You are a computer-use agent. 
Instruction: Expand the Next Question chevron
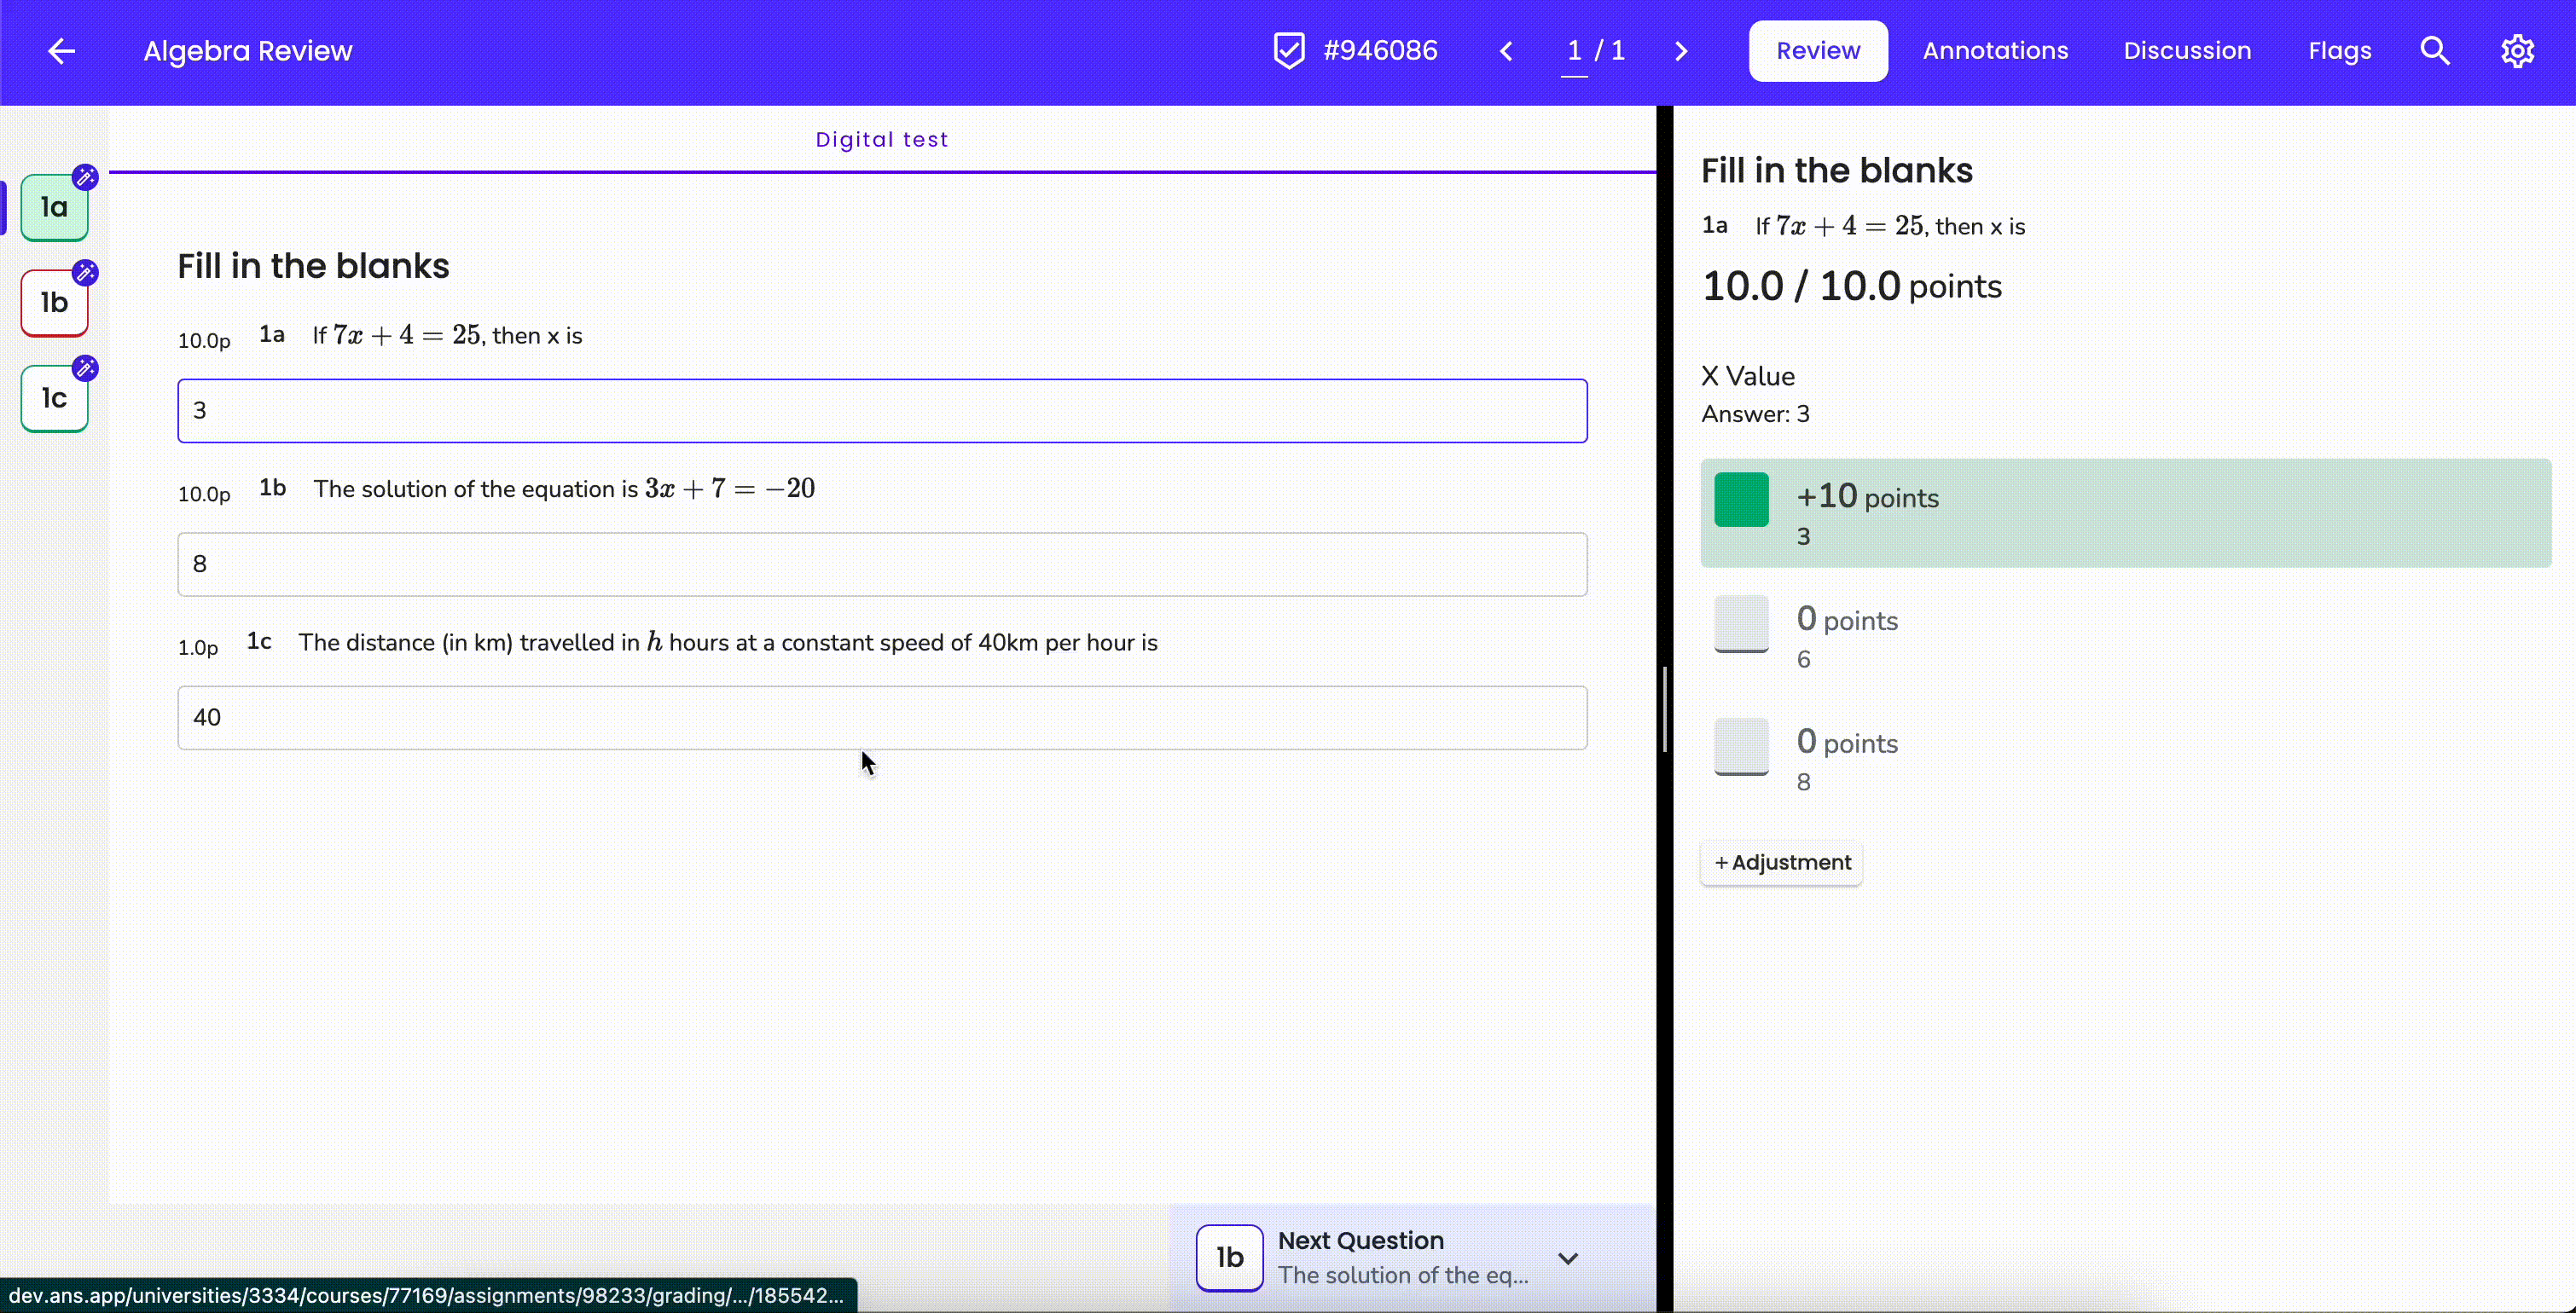tap(1567, 1258)
